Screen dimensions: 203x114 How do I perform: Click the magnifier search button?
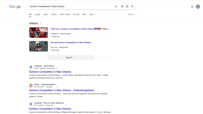click(132, 6)
